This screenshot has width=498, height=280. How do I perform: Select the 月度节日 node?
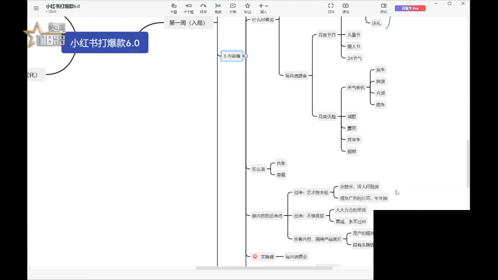click(x=327, y=35)
